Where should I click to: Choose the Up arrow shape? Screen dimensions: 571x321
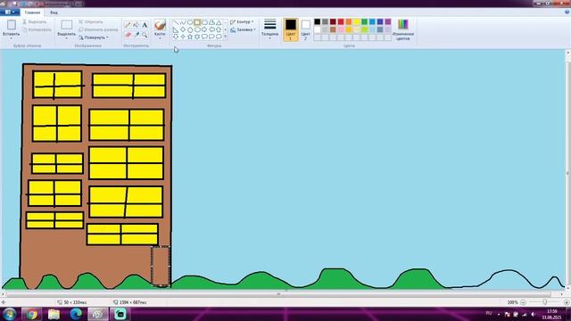coord(219,29)
